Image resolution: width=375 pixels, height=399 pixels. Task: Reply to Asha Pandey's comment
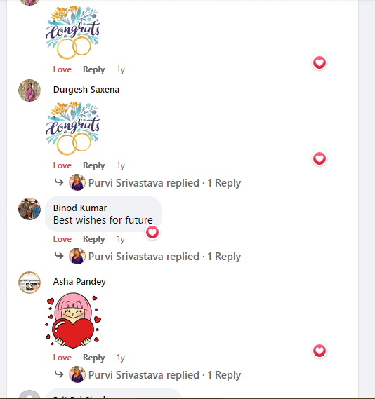tap(94, 358)
